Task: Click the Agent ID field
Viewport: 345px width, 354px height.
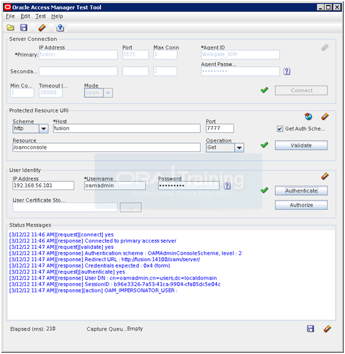Action: click(240, 55)
